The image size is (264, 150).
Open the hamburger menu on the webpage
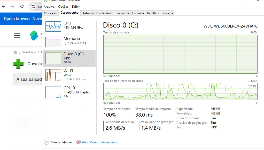[17, 36]
